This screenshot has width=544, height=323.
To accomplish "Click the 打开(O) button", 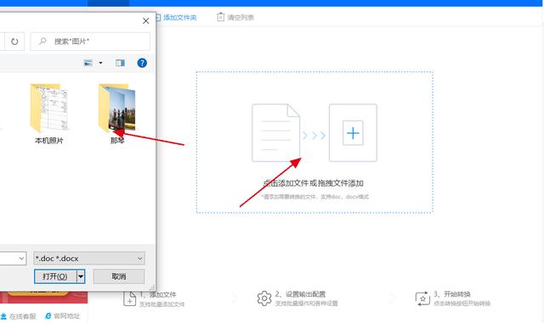I will (x=55, y=276).
